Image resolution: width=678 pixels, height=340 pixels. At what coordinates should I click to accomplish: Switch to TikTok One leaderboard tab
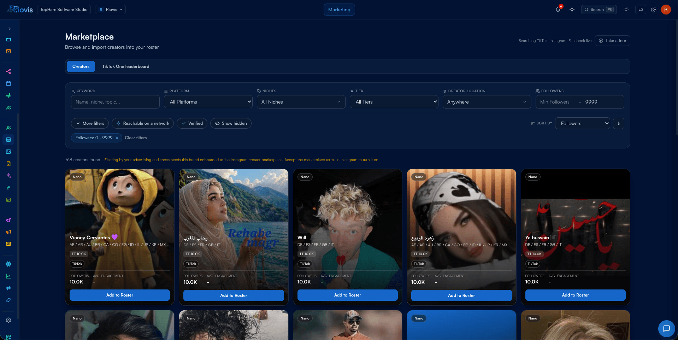coord(126,66)
